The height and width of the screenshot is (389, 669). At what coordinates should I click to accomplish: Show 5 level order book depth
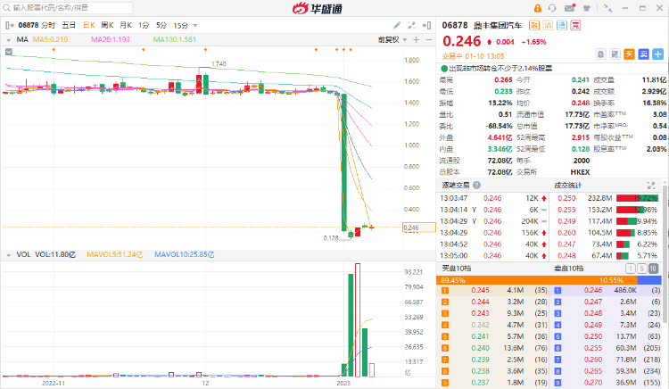[641, 269]
